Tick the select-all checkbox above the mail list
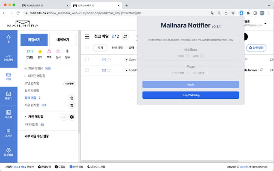The image size is (274, 171). point(87,48)
